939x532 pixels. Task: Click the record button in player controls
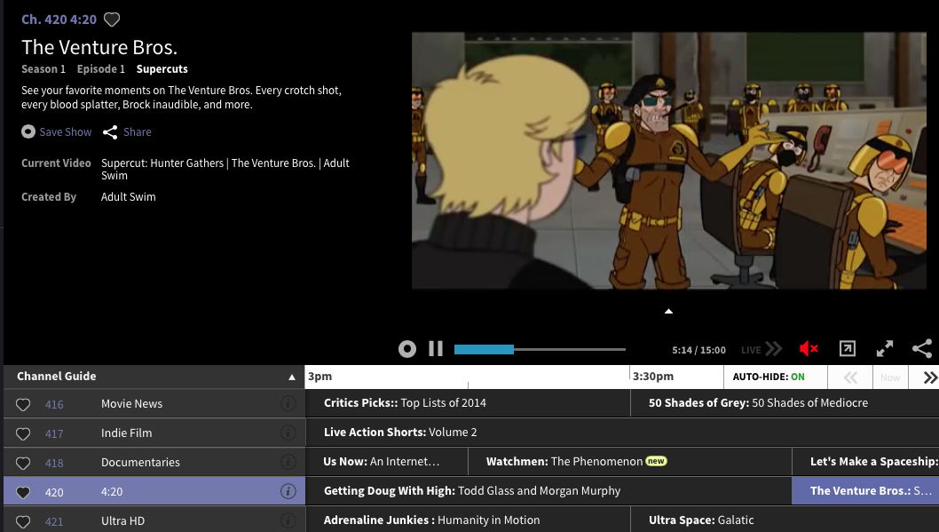pos(407,349)
